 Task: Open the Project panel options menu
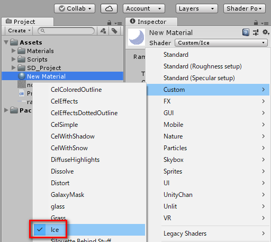click(x=118, y=23)
